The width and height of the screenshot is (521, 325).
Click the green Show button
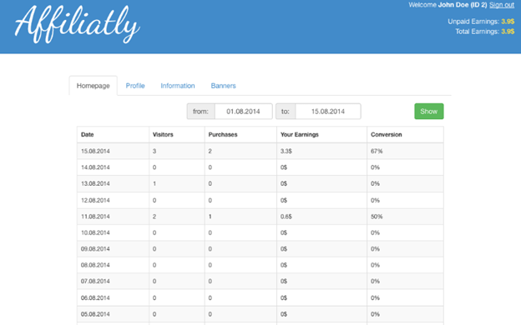click(428, 112)
